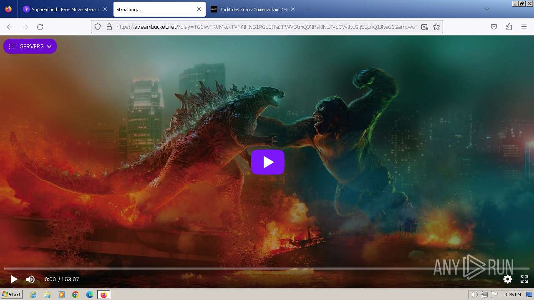The image size is (534, 300).
Task: Click the 0:00 / 1:53:07 time display
Action: tap(62, 280)
